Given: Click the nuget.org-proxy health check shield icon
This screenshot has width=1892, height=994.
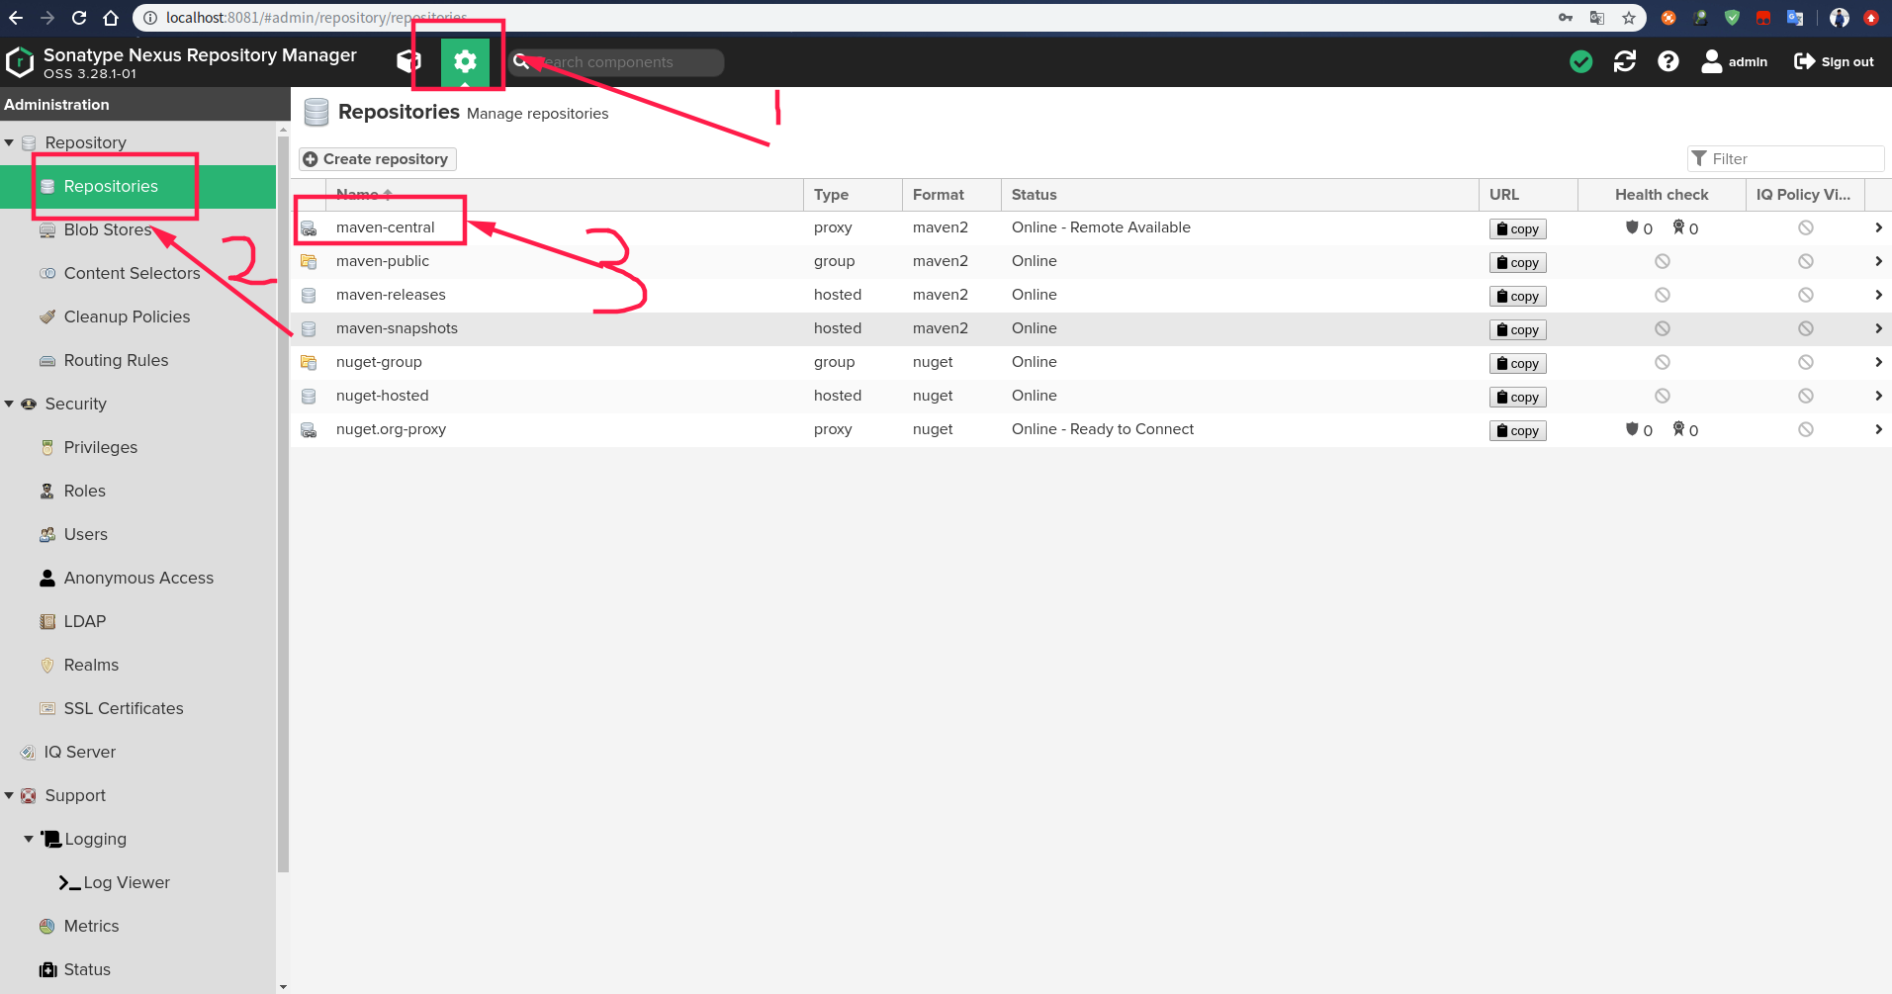Looking at the screenshot, I should coord(1632,428).
